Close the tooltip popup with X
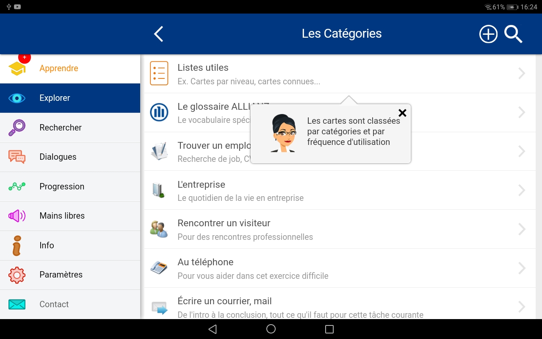This screenshot has height=339, width=542. [402, 113]
